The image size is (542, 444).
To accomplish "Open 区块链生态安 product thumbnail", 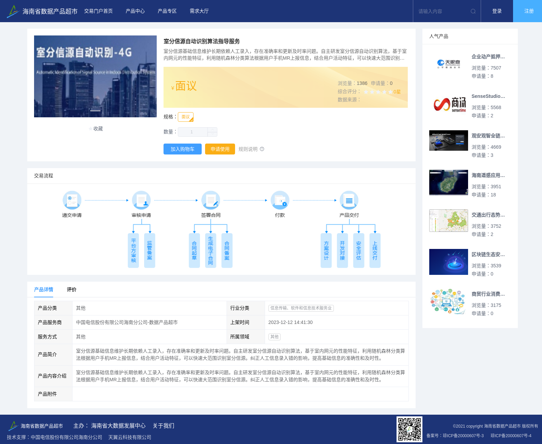I will (x=449, y=262).
